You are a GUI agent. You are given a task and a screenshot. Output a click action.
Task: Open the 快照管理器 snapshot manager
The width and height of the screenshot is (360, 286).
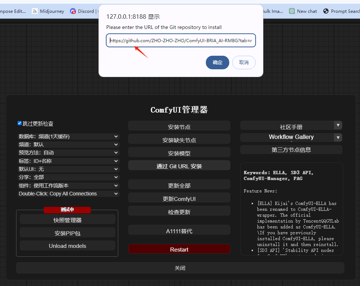pyautogui.click(x=67, y=219)
